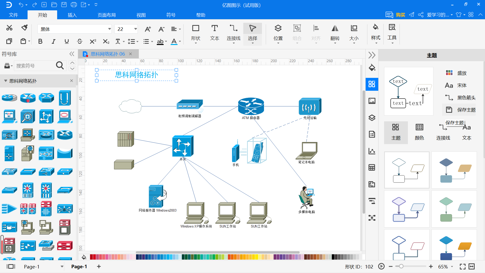
Task: Open the theme panel icon in right sidebar
Action: [372, 84]
